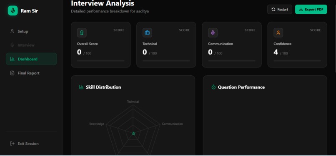Click the green data shape in radar chart
The width and height of the screenshot is (336, 156).
pos(133,134)
